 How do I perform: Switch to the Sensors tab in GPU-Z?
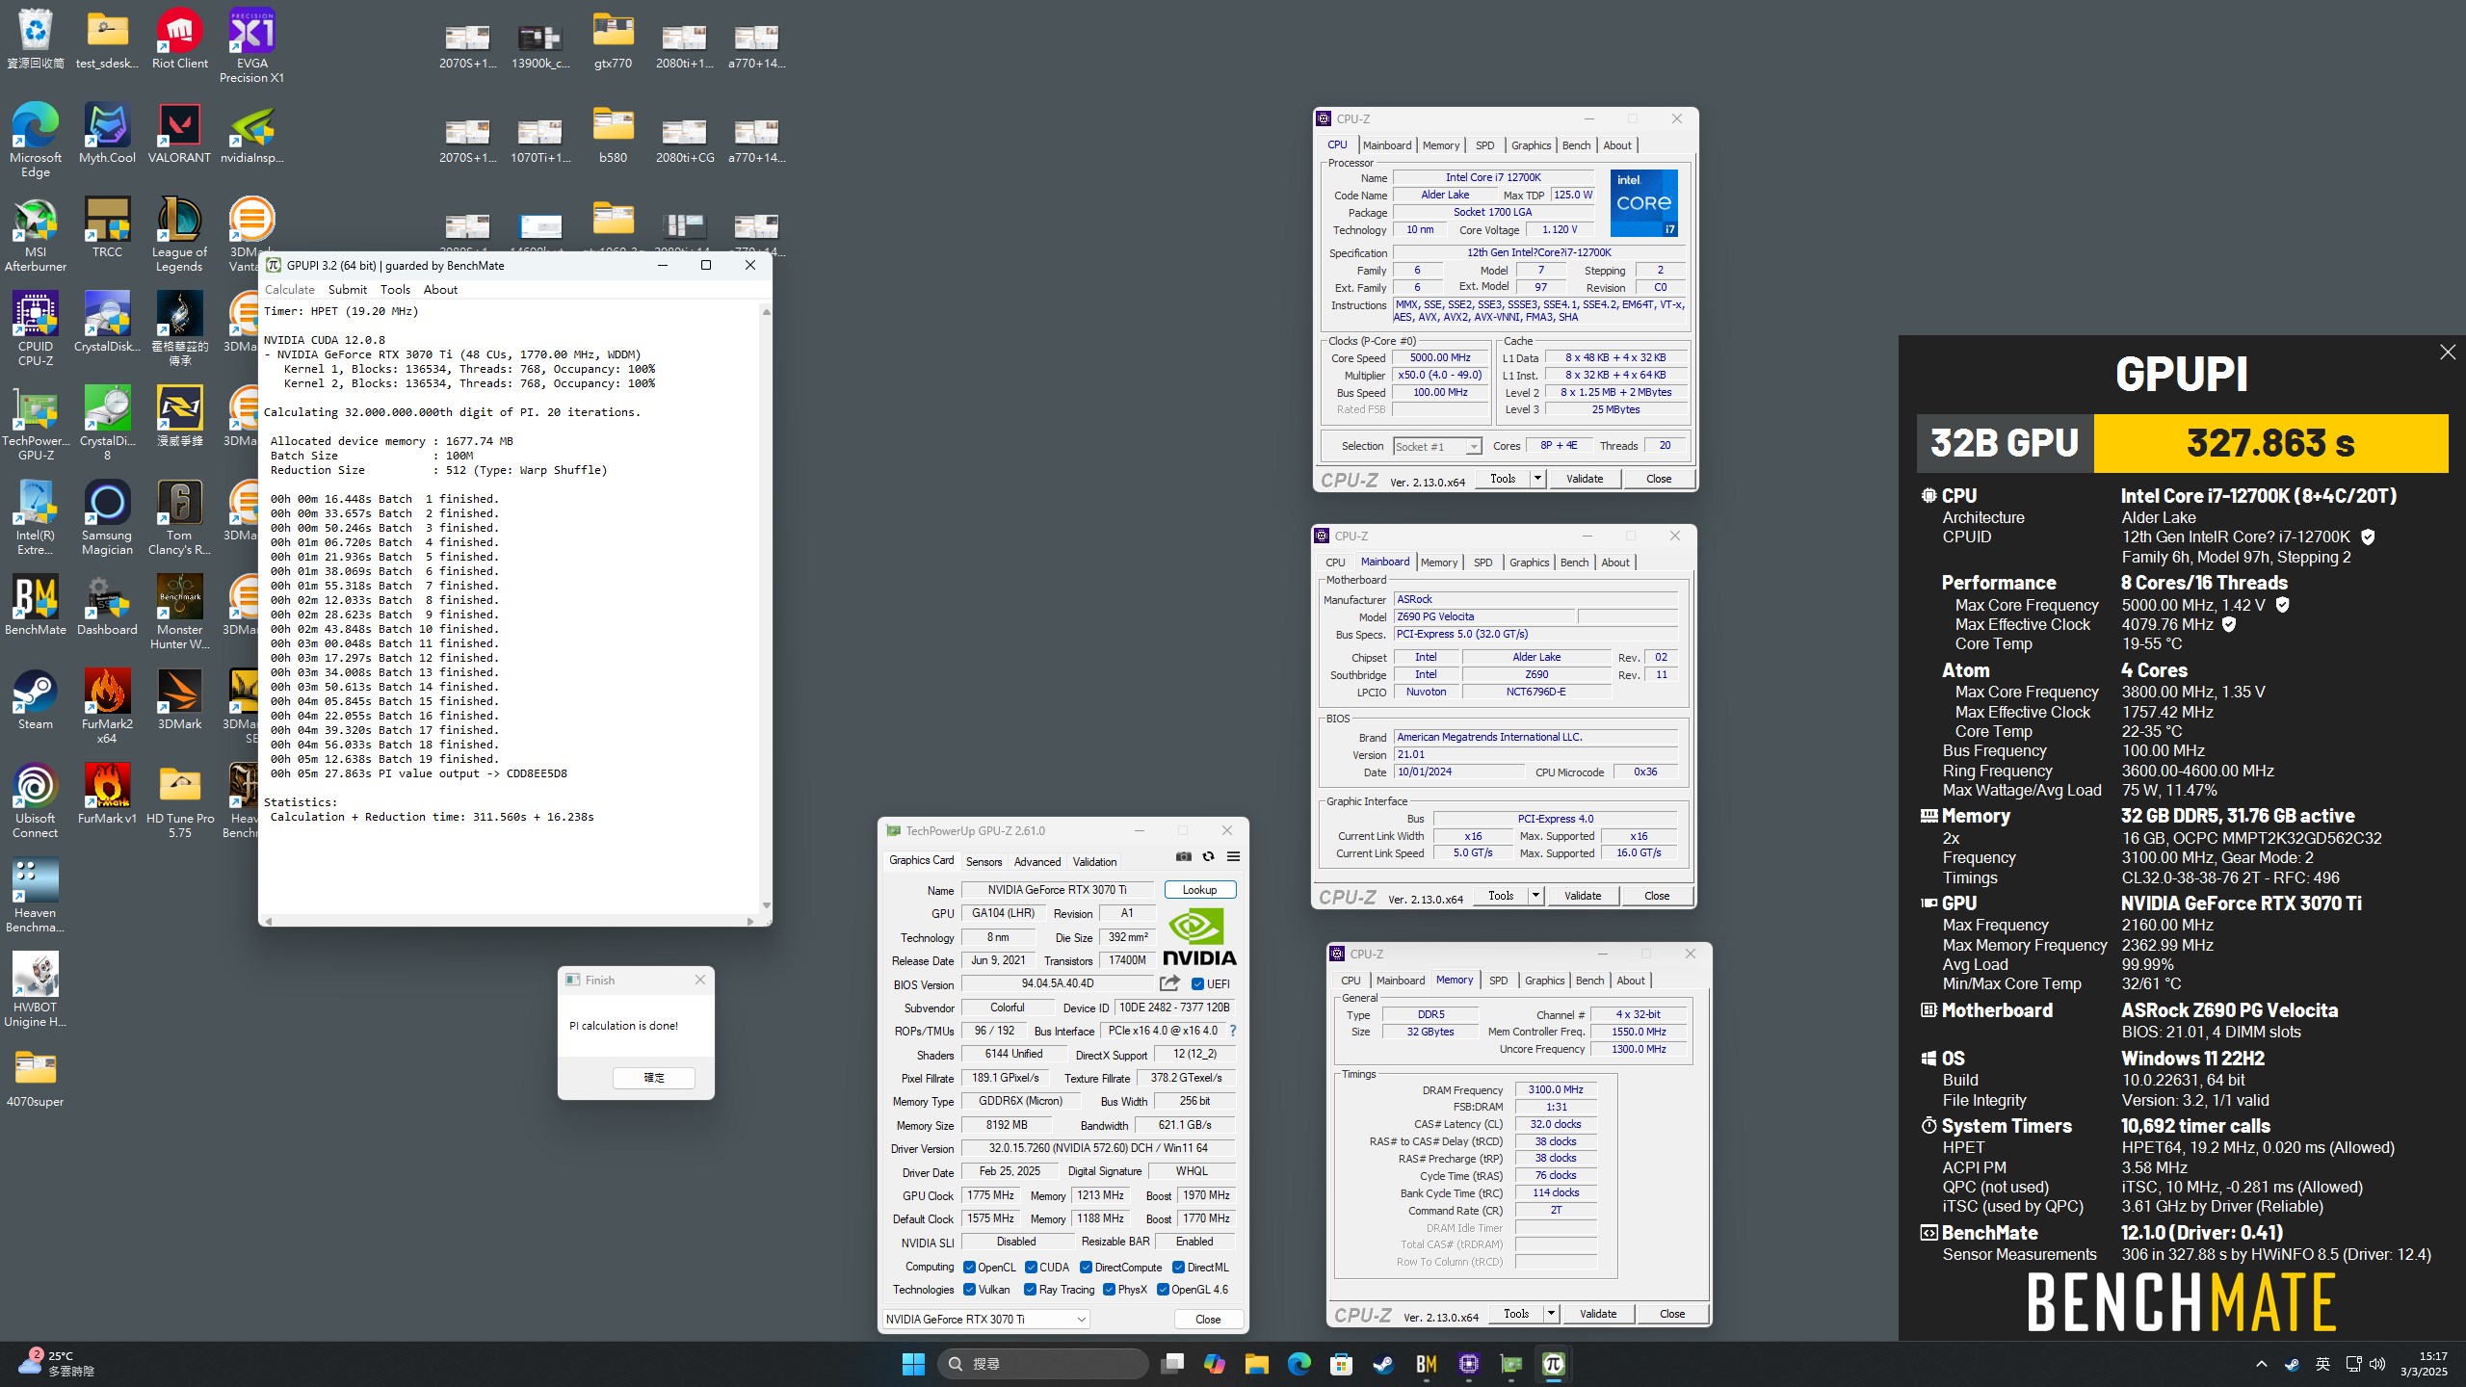[x=984, y=861]
